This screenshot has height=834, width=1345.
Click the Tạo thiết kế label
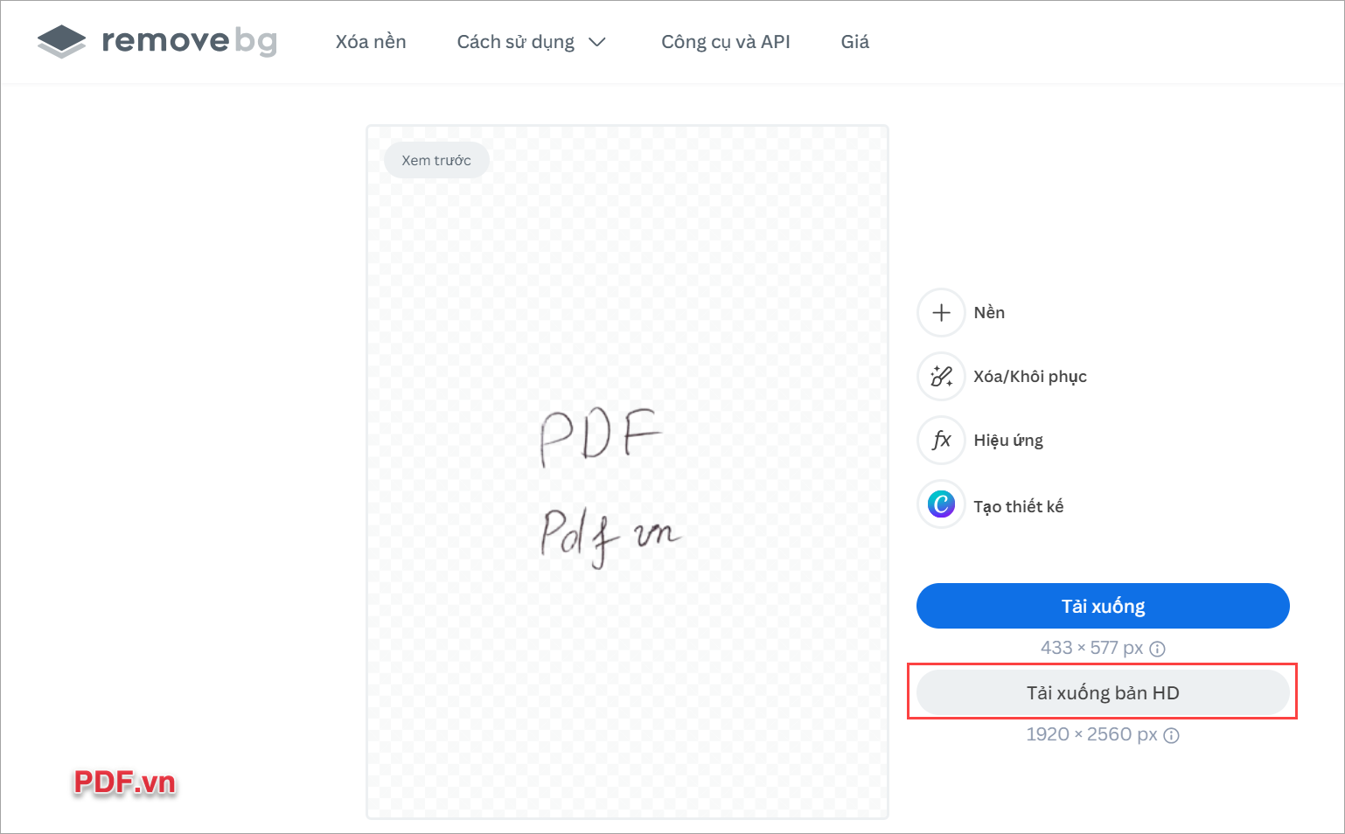click(x=1019, y=506)
